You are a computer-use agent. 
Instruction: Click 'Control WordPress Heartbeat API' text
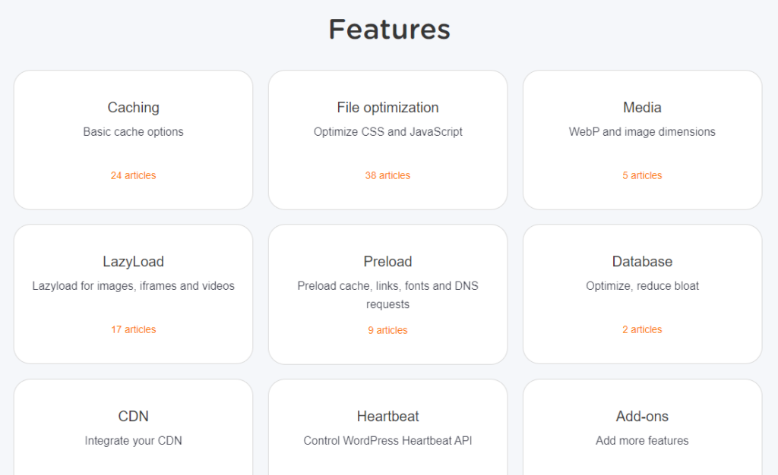(x=388, y=440)
